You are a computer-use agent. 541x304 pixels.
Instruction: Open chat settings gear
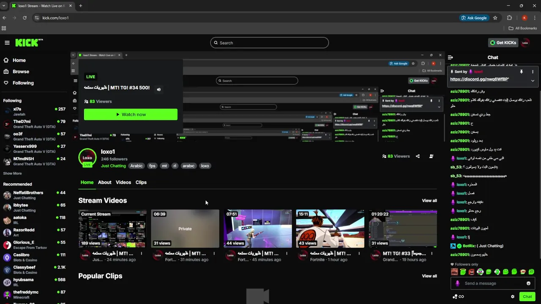[513, 296]
